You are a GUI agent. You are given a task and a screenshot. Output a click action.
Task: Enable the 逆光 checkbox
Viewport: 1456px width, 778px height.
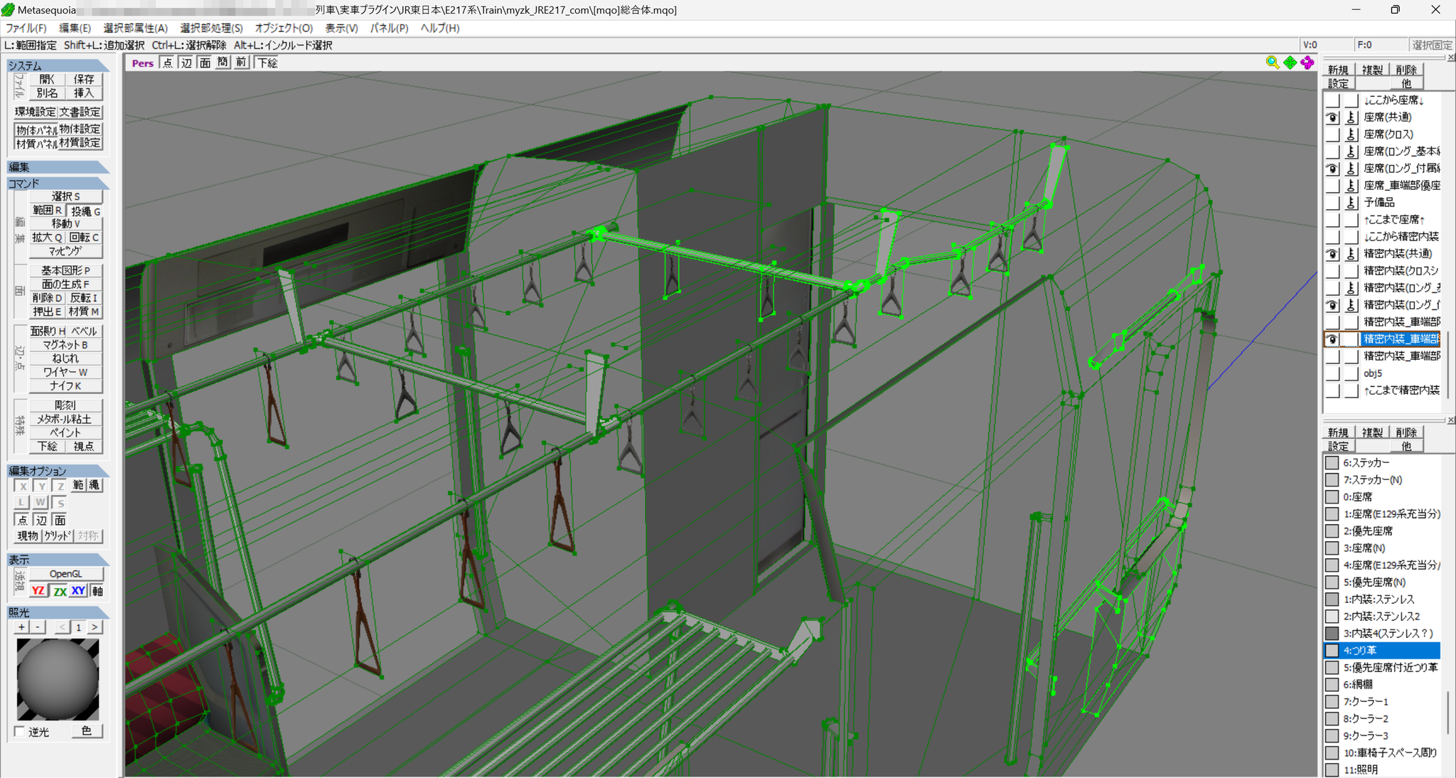[20, 732]
